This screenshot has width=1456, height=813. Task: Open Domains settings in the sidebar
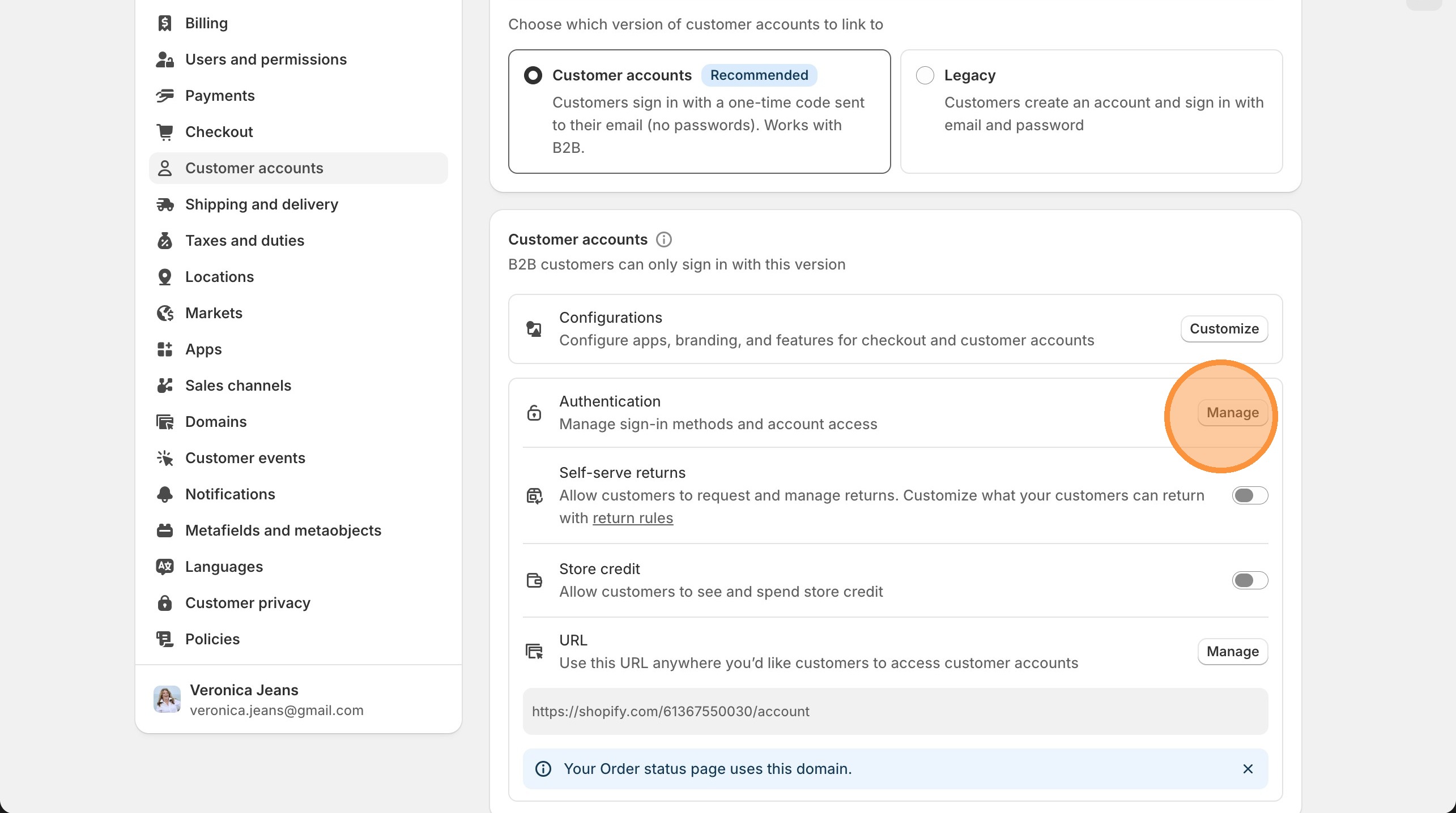tap(215, 421)
